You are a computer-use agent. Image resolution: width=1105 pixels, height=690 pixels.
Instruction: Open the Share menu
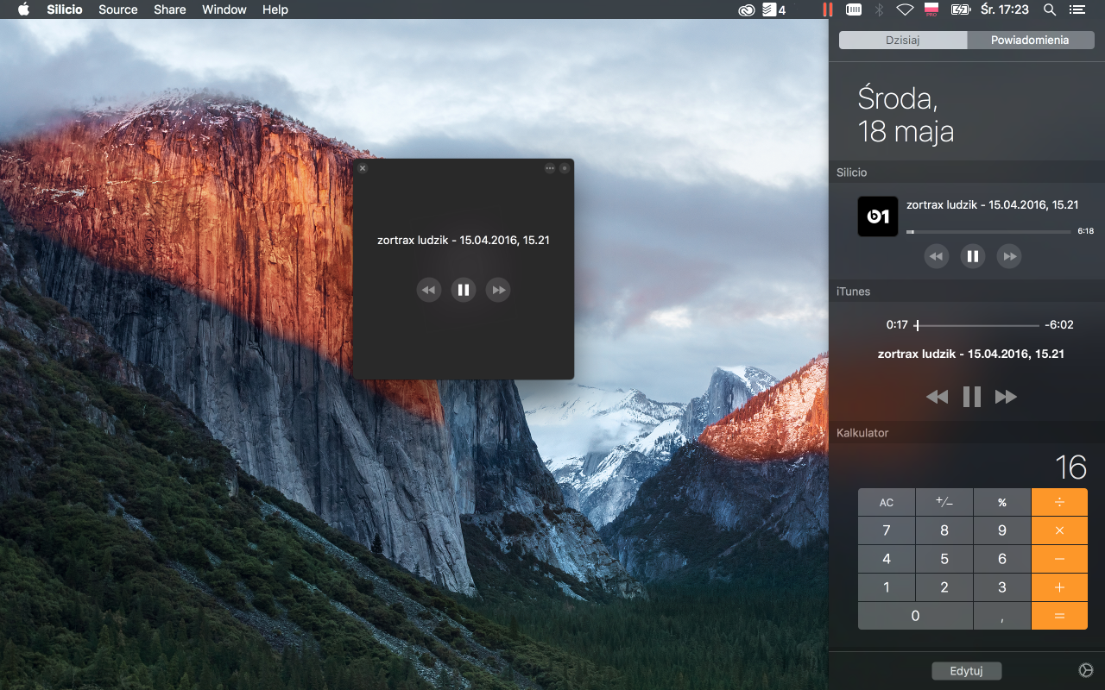point(170,9)
